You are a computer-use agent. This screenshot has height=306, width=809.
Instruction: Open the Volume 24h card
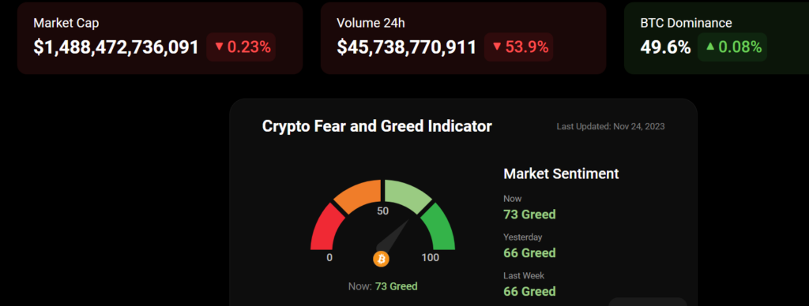tap(463, 38)
